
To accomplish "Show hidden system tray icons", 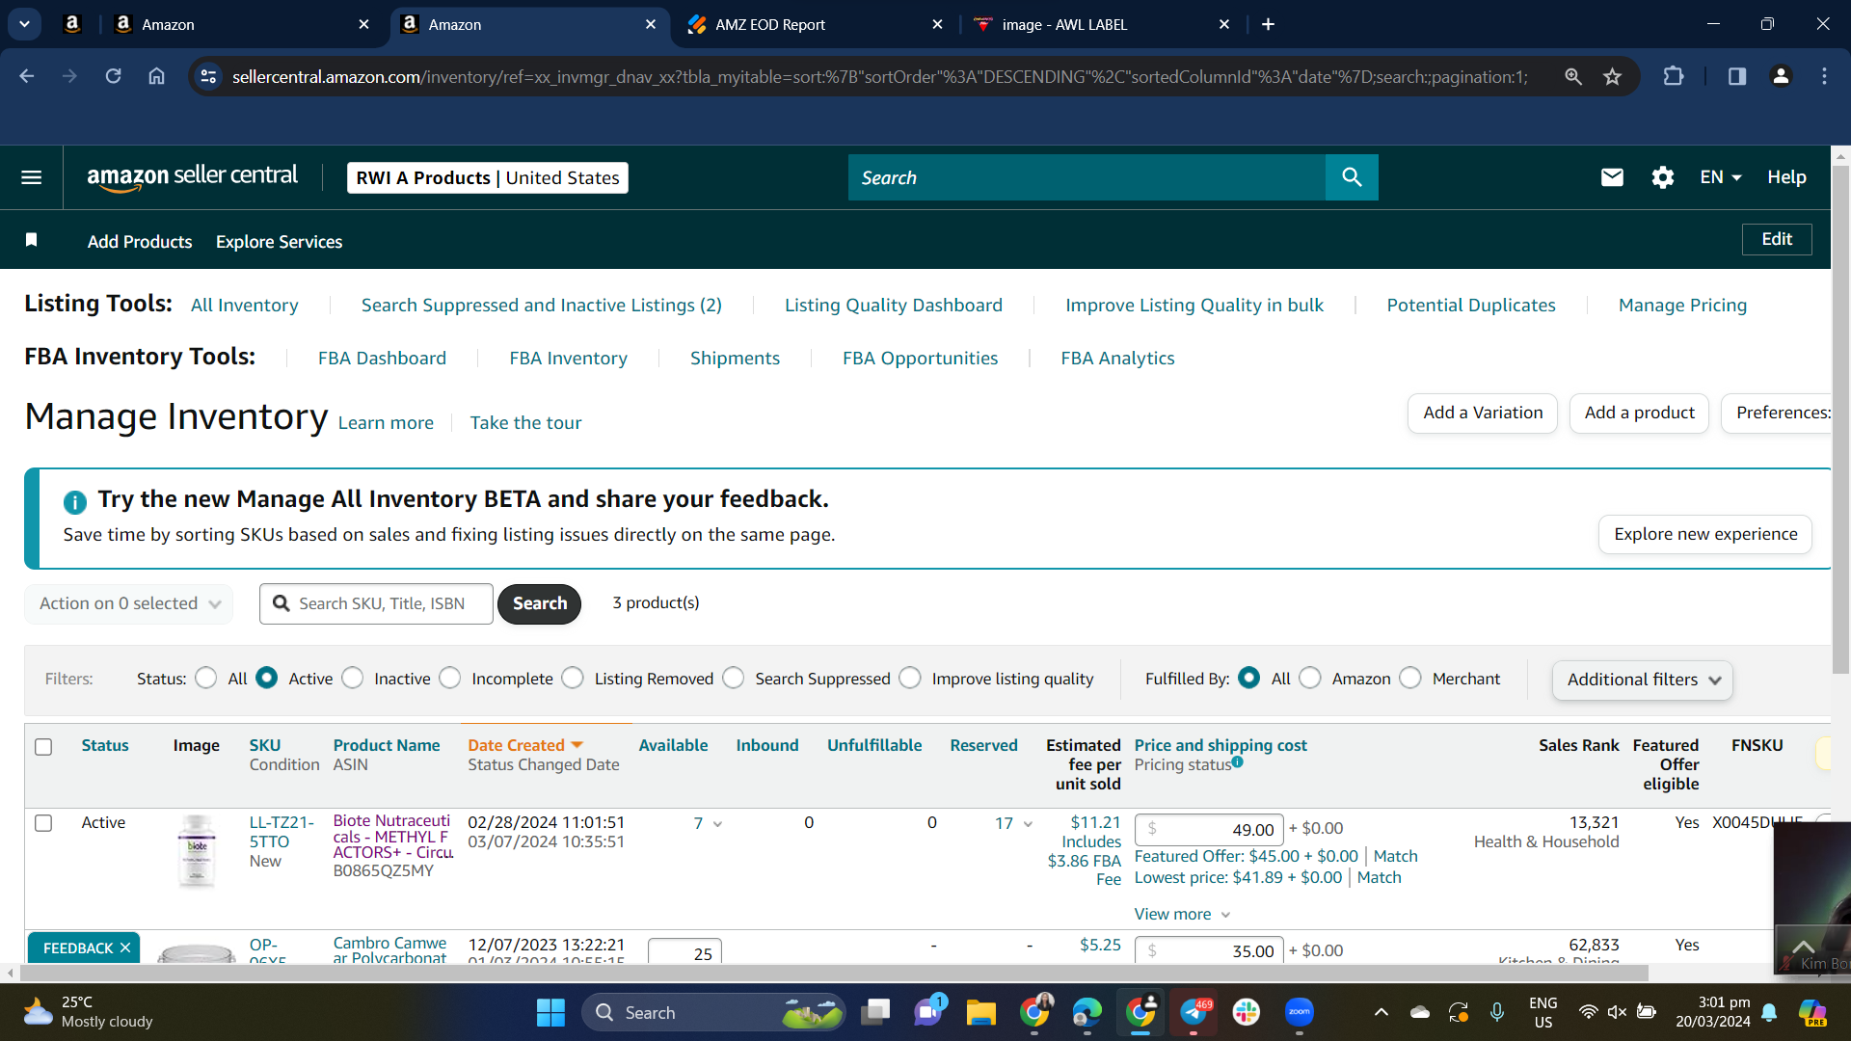I will coord(1381,1012).
